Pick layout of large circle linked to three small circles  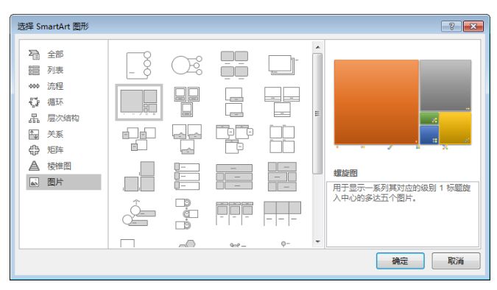[187, 65]
